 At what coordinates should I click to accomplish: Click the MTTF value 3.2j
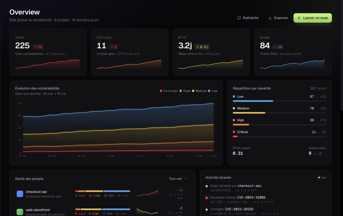pos(185,46)
